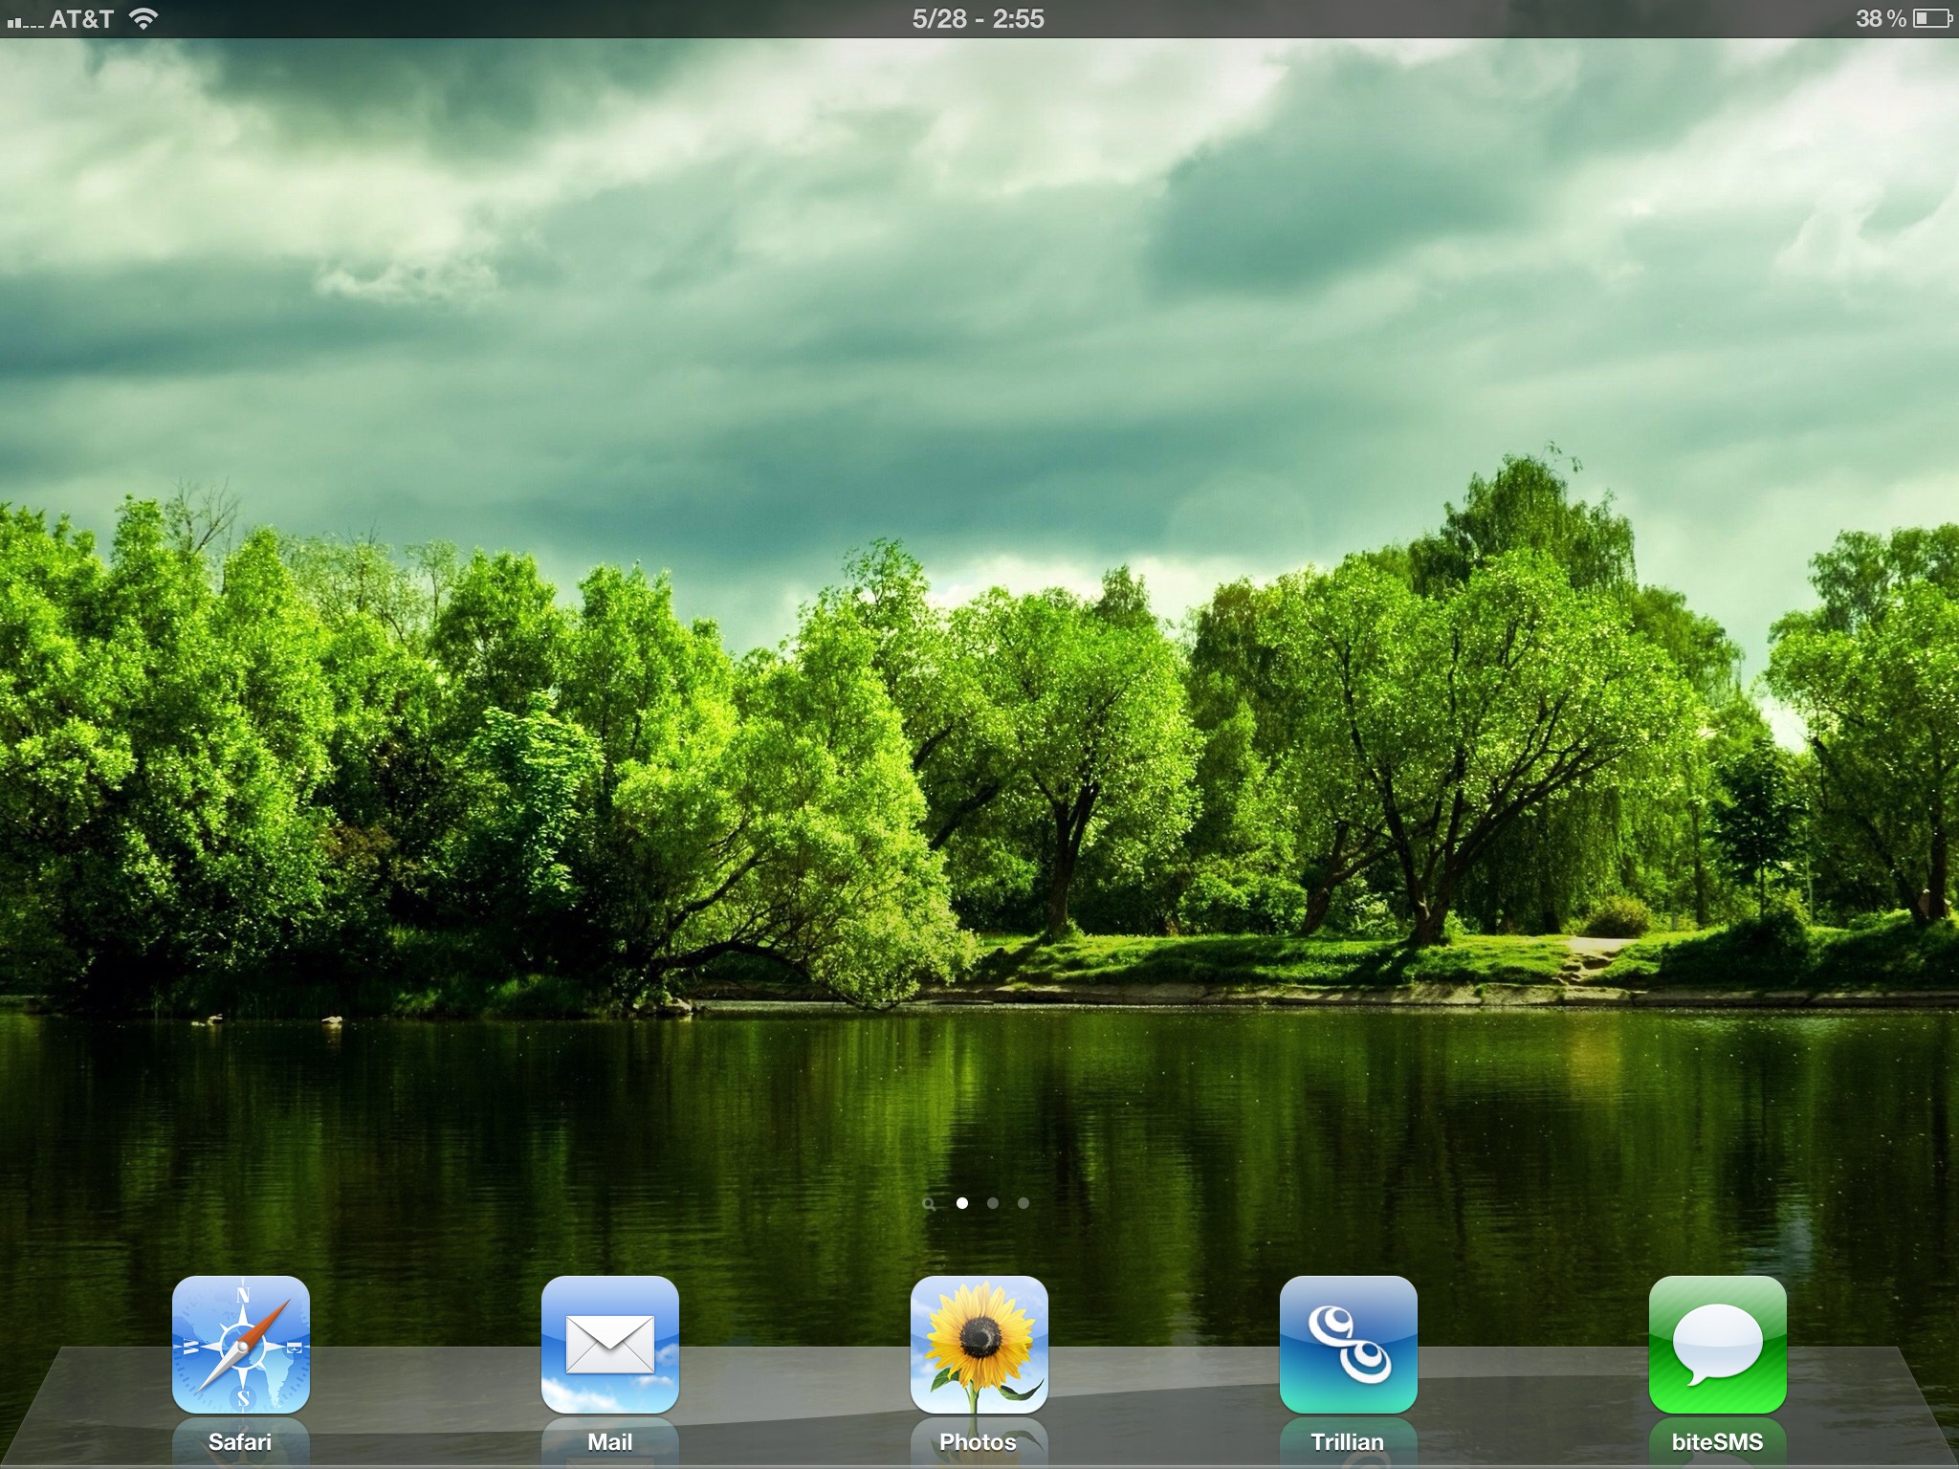Tap the Photos label under the sunflower

coord(978,1441)
